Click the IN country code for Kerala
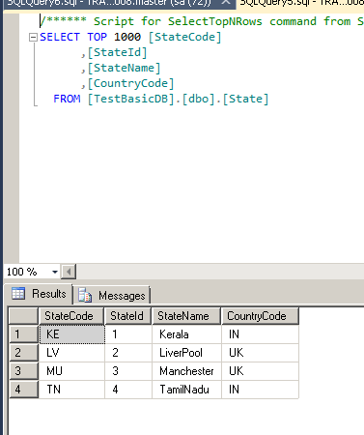This screenshot has width=364, height=435. (x=260, y=334)
